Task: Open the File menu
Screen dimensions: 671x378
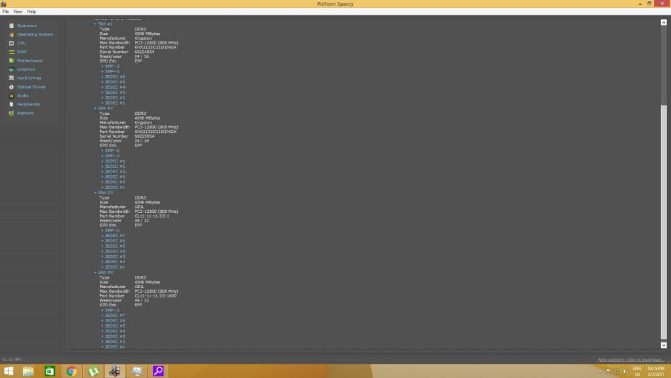Action: point(5,11)
